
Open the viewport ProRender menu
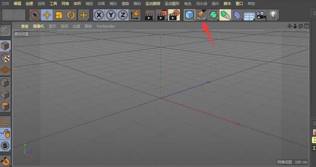pos(105,26)
